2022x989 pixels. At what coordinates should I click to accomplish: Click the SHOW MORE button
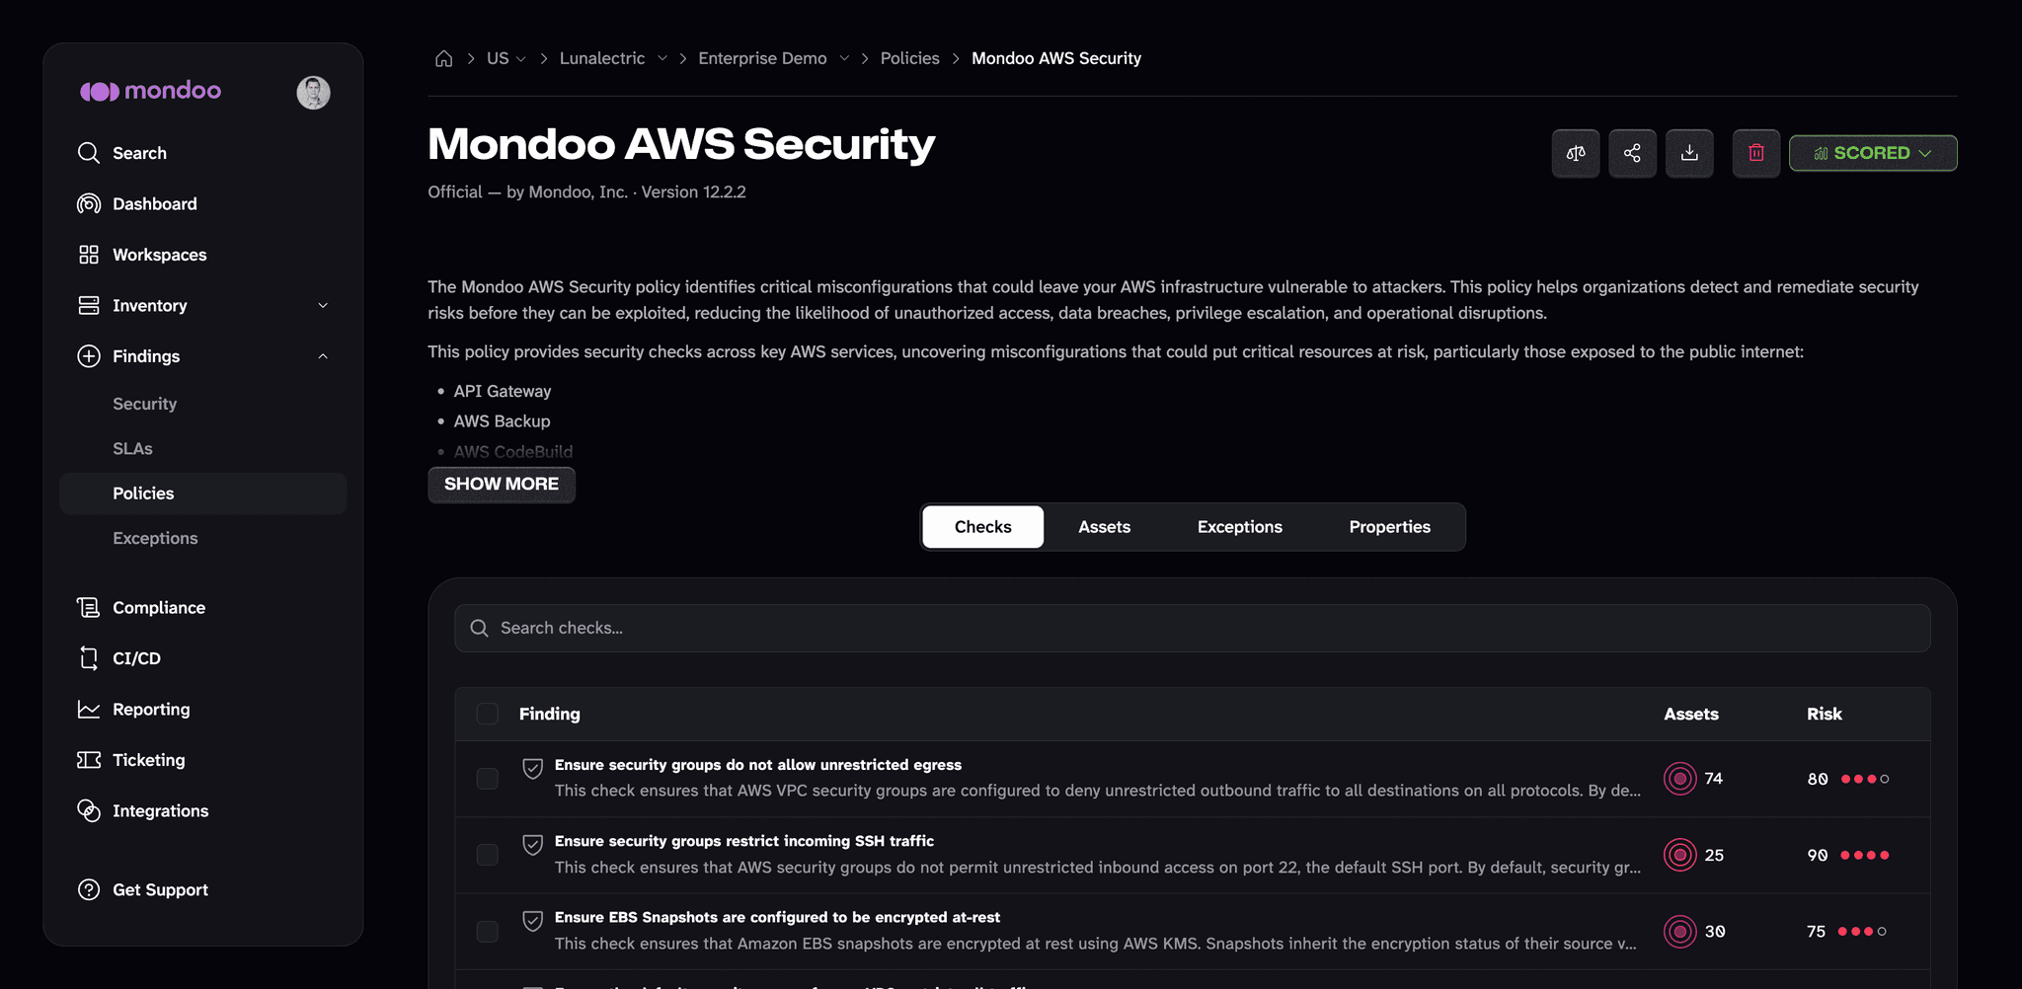click(x=502, y=484)
